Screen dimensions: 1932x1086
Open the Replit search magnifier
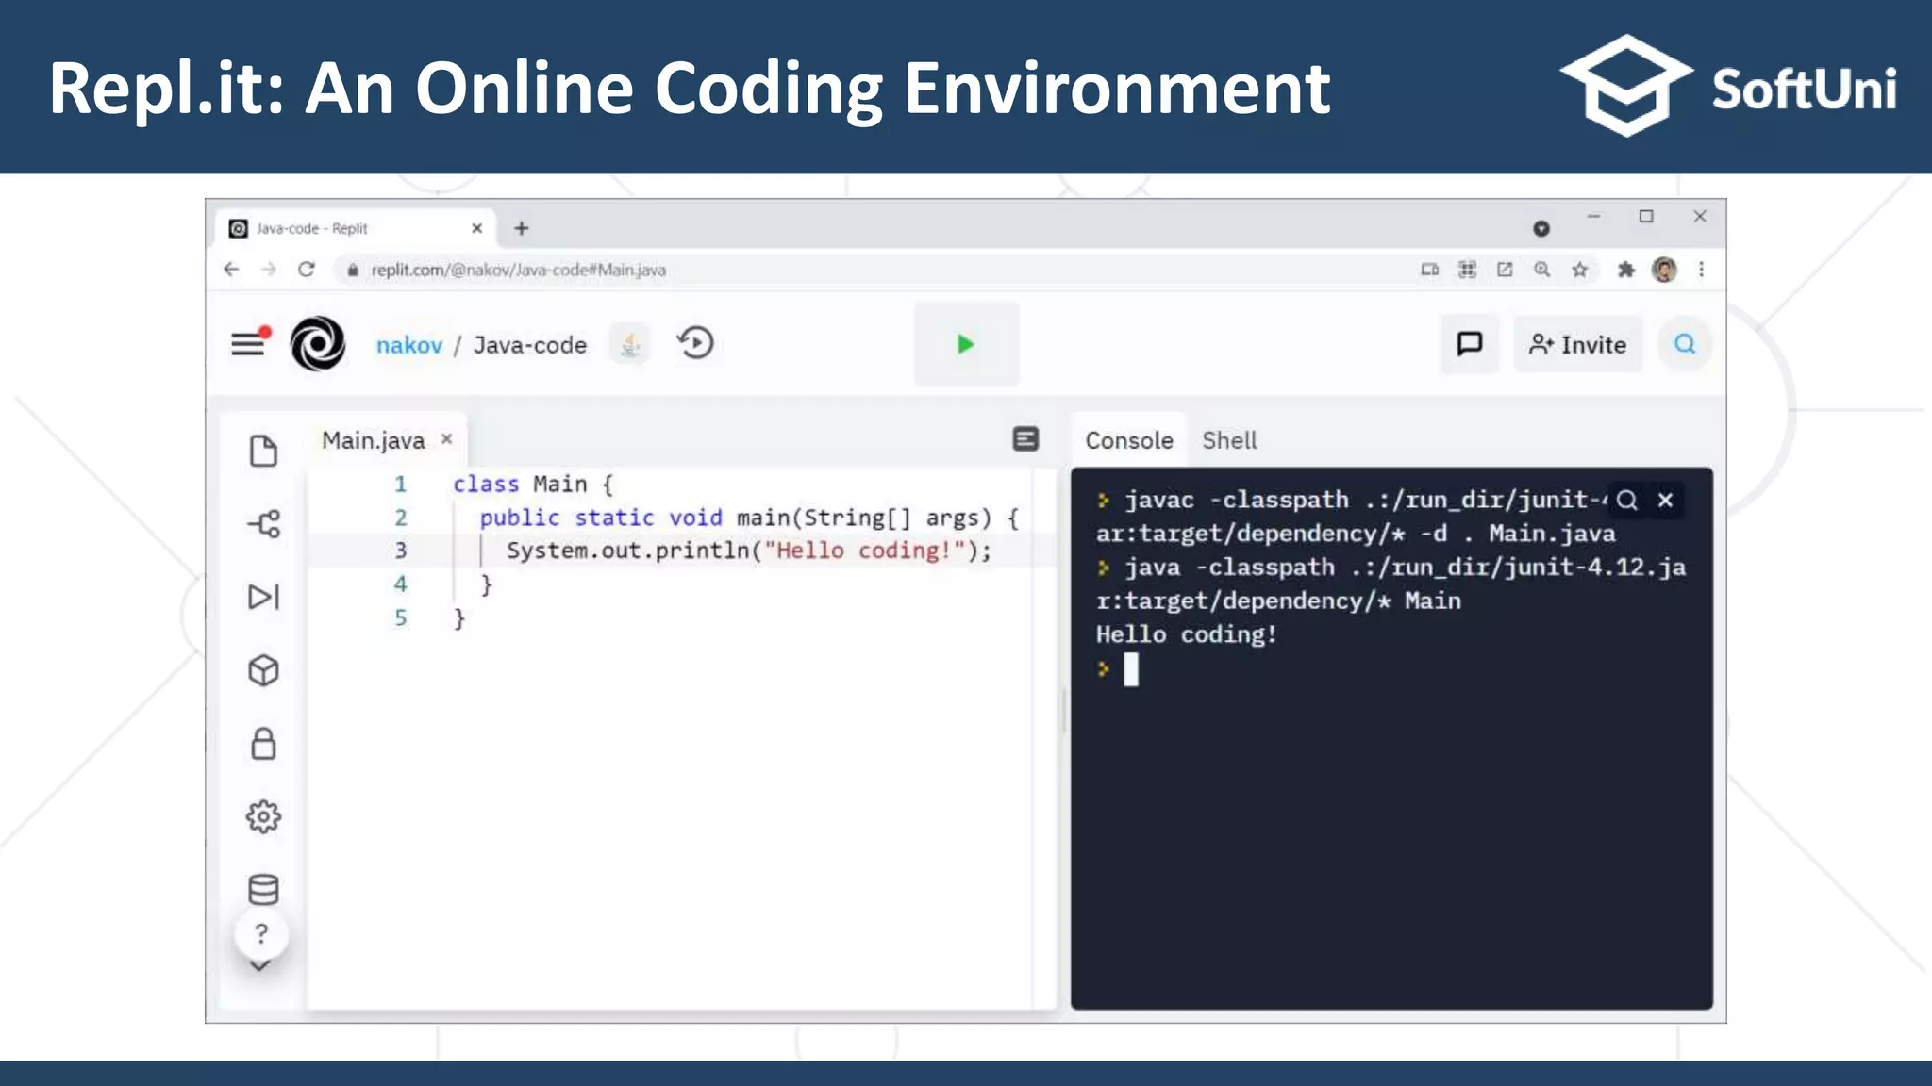coord(1685,344)
